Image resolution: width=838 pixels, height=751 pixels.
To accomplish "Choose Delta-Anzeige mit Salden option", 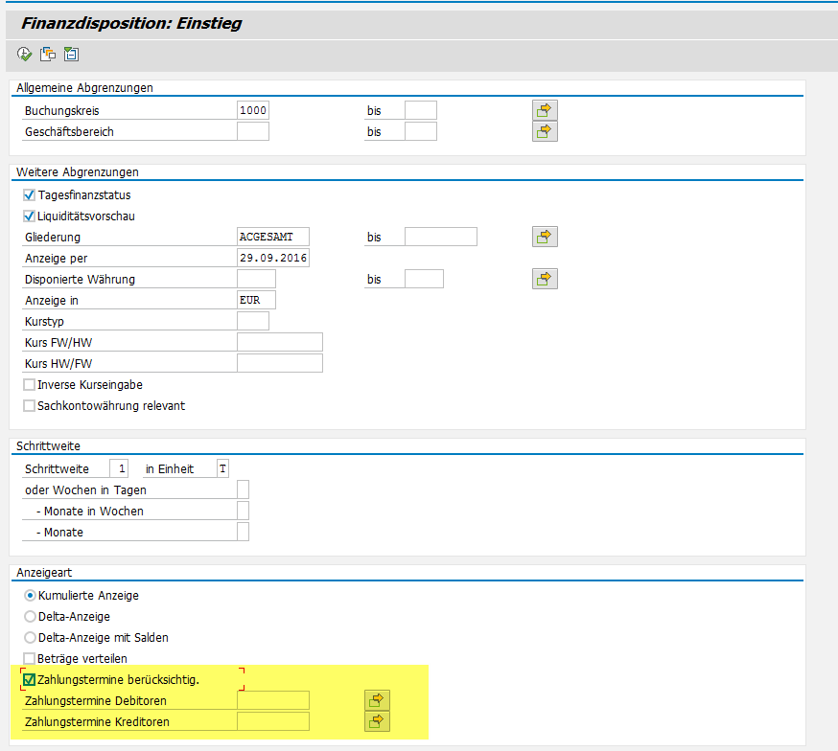I will [x=30, y=638].
